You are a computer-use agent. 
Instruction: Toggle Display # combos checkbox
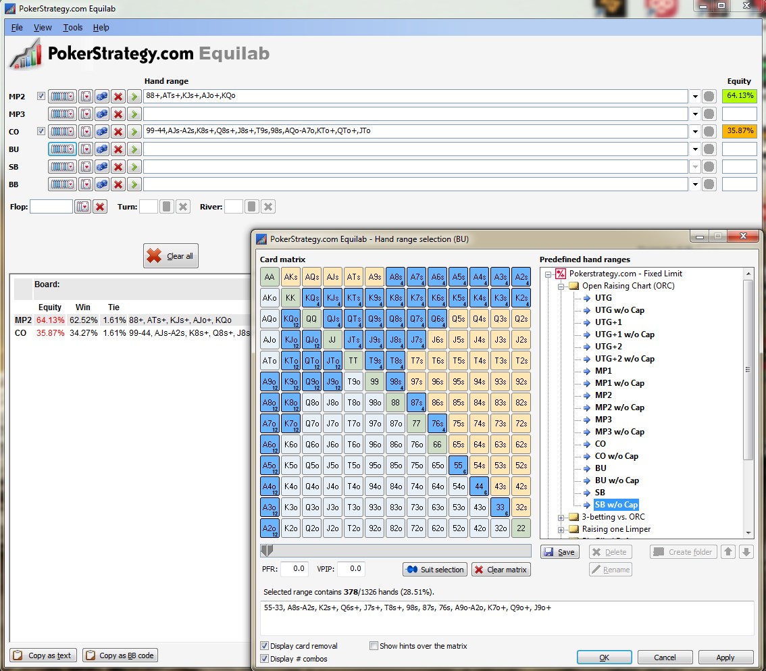click(264, 658)
